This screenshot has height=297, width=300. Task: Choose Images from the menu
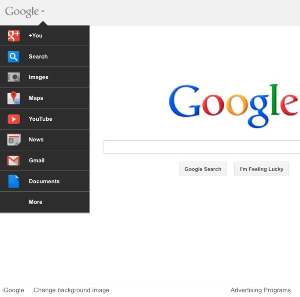pos(44,77)
